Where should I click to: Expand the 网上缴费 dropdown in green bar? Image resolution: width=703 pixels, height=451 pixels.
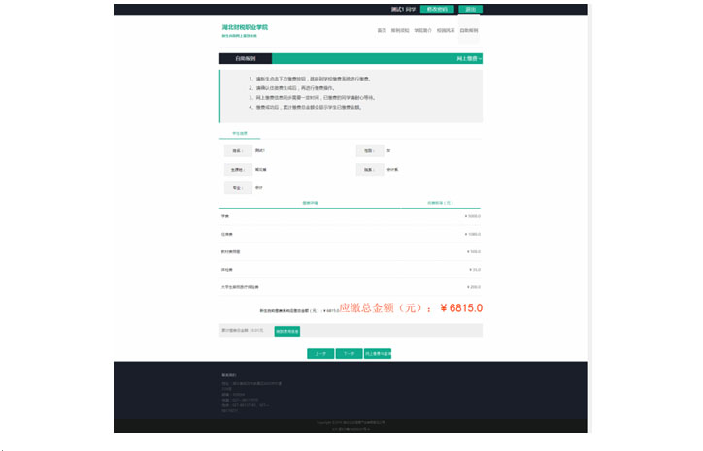[468, 59]
